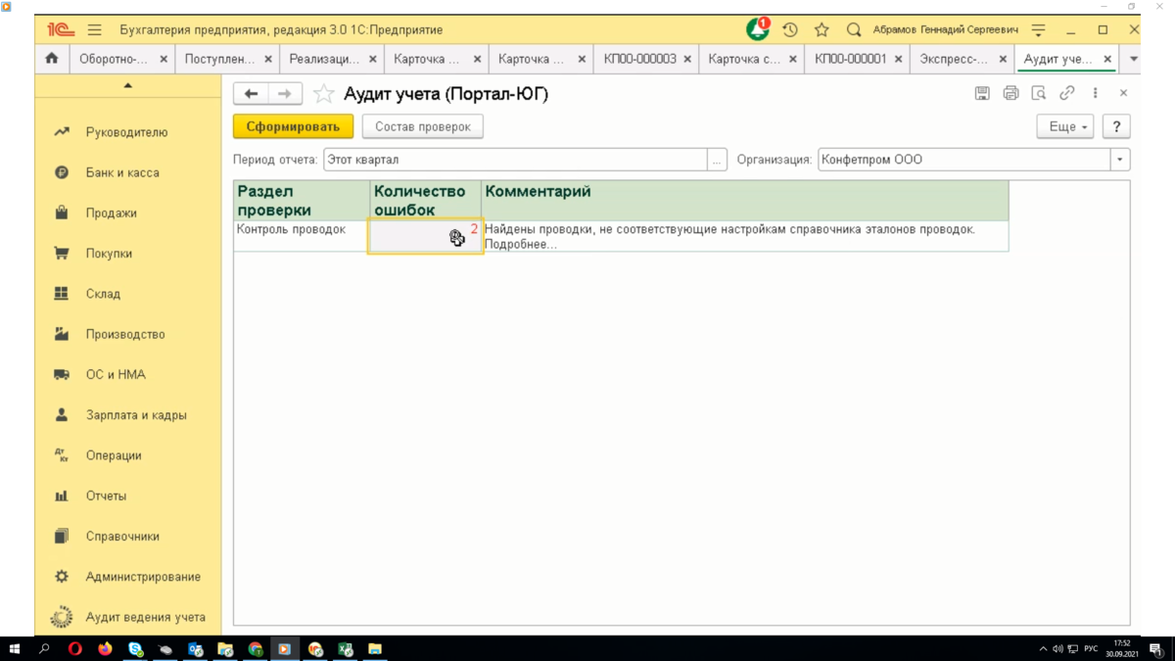Get link to the report icon
The image size is (1175, 661).
point(1067,93)
